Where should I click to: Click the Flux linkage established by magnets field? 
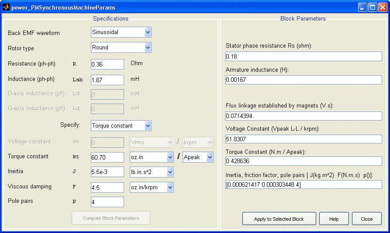tap(304, 116)
